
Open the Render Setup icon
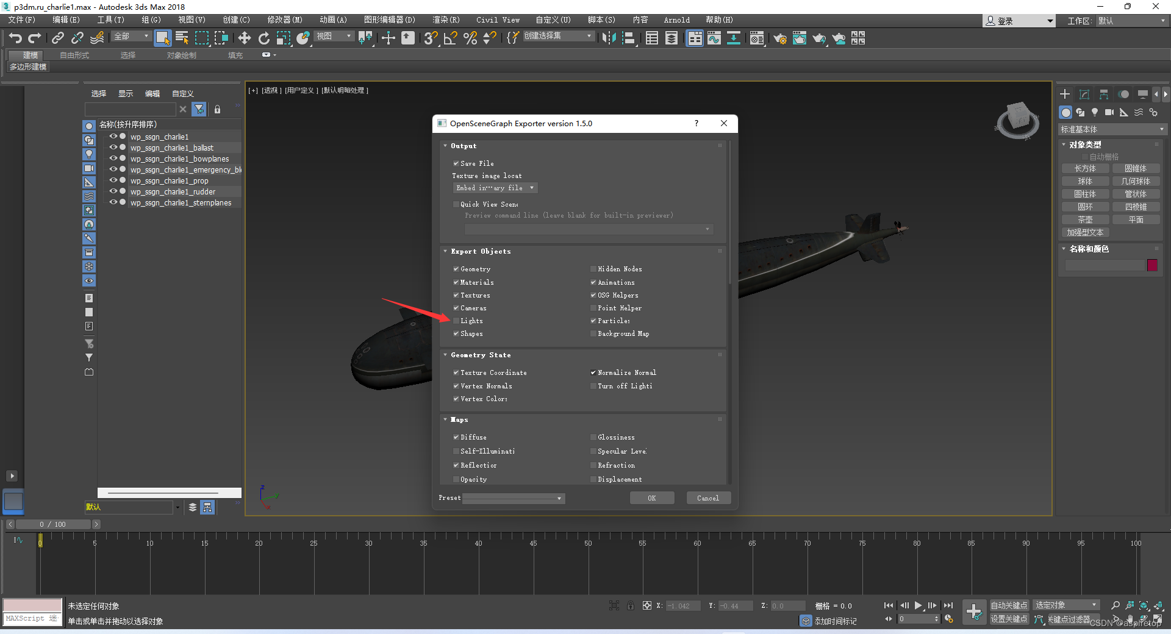click(779, 38)
